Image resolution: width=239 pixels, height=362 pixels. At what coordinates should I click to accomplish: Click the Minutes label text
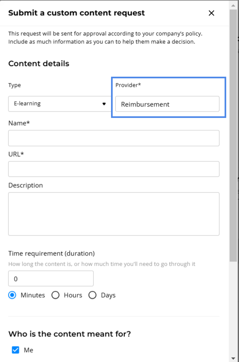click(x=33, y=295)
